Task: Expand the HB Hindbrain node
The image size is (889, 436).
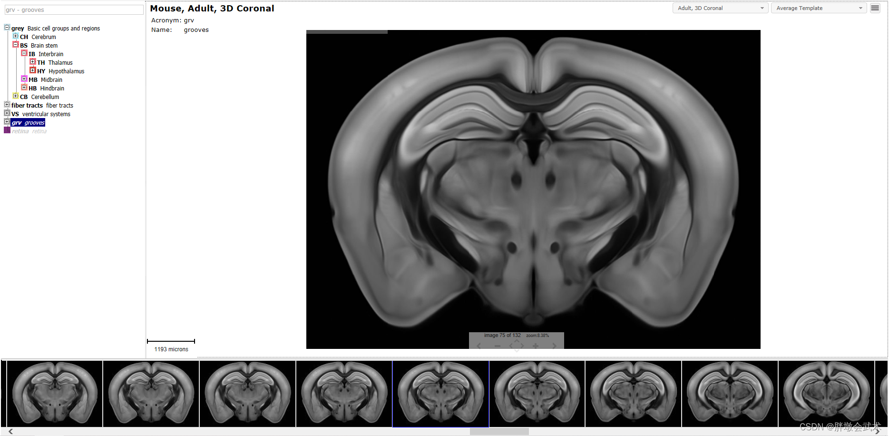Action: 24,88
